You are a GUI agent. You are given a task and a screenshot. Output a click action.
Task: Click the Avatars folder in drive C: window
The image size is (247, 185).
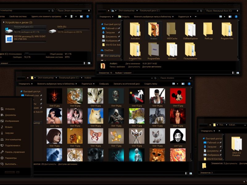click(x=153, y=31)
